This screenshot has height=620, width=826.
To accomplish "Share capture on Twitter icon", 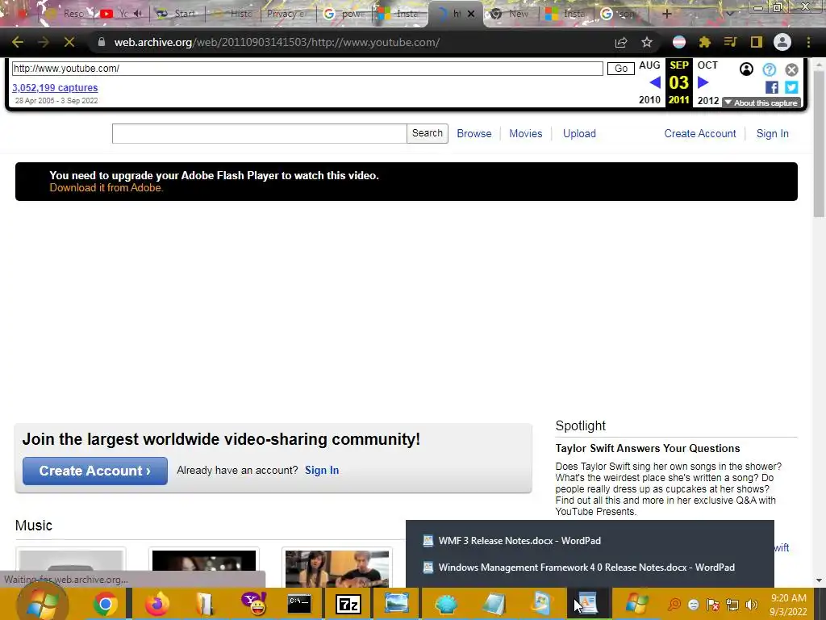I will click(791, 87).
